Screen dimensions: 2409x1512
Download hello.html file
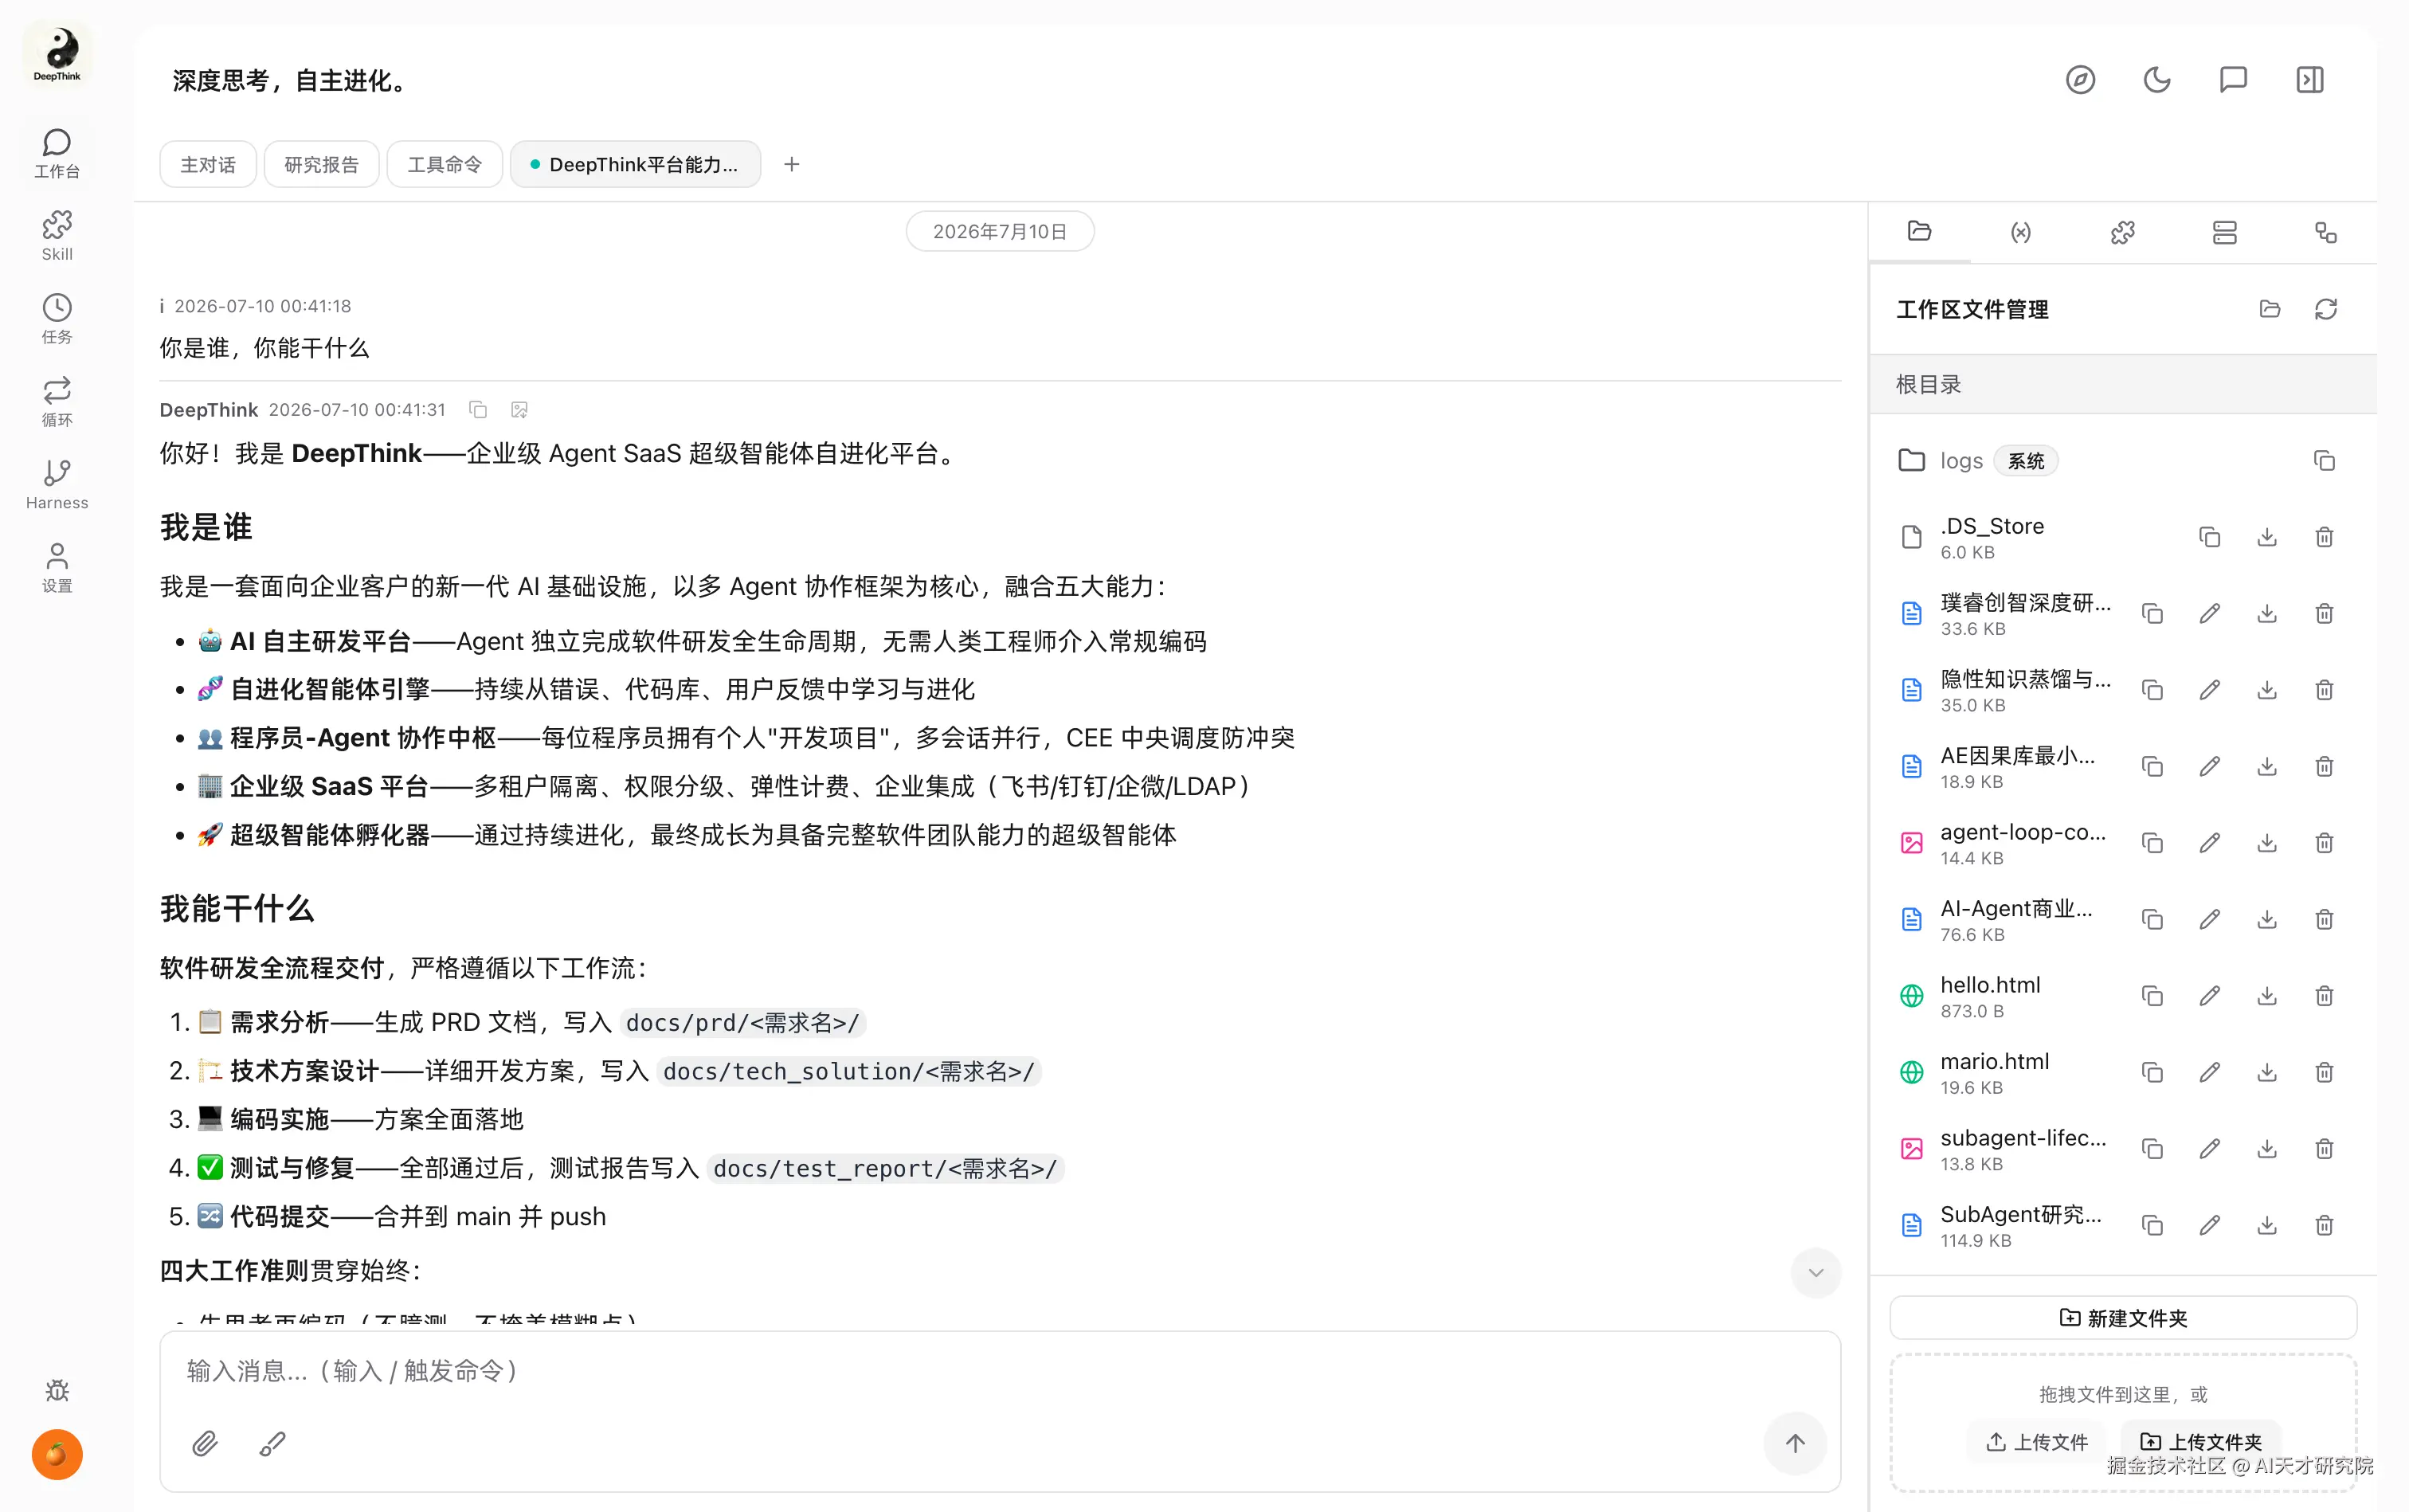2267,996
